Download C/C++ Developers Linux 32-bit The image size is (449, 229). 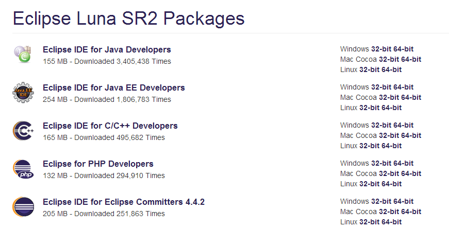click(369, 146)
